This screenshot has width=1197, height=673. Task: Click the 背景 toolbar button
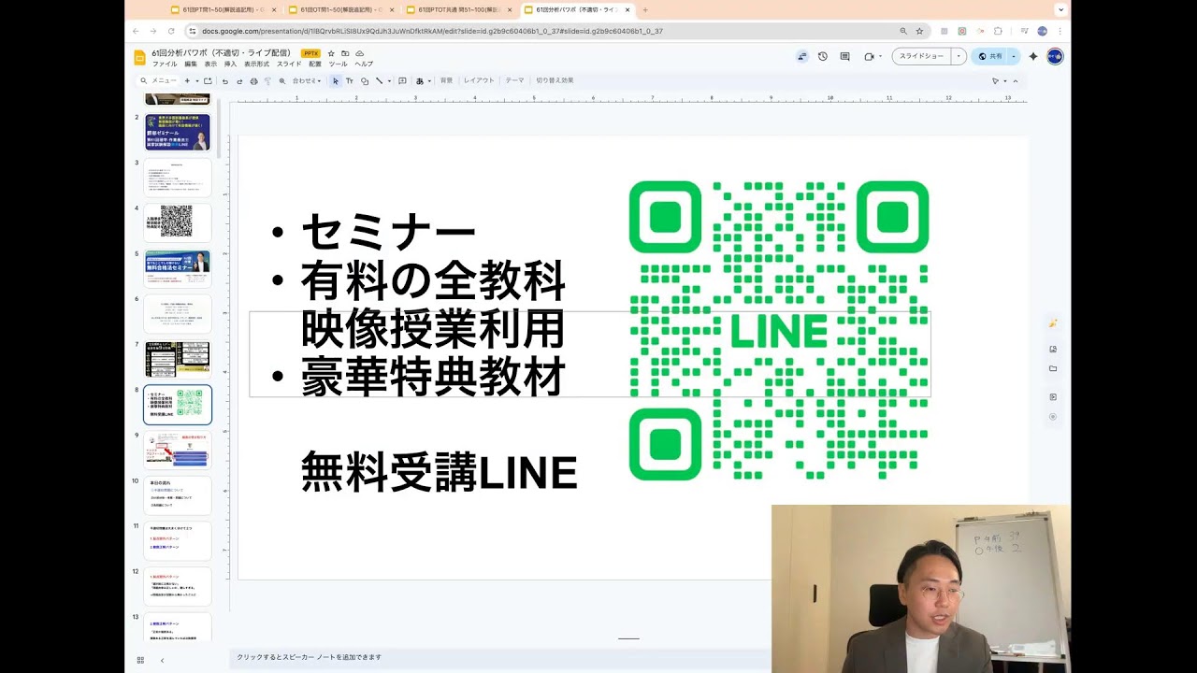(x=446, y=81)
